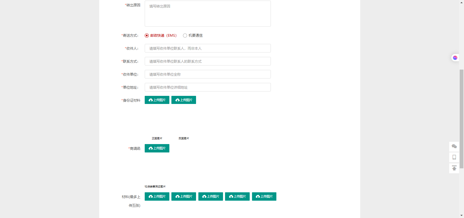Focus the 转出原因 text area
This screenshot has height=218, width=464.
(x=208, y=14)
